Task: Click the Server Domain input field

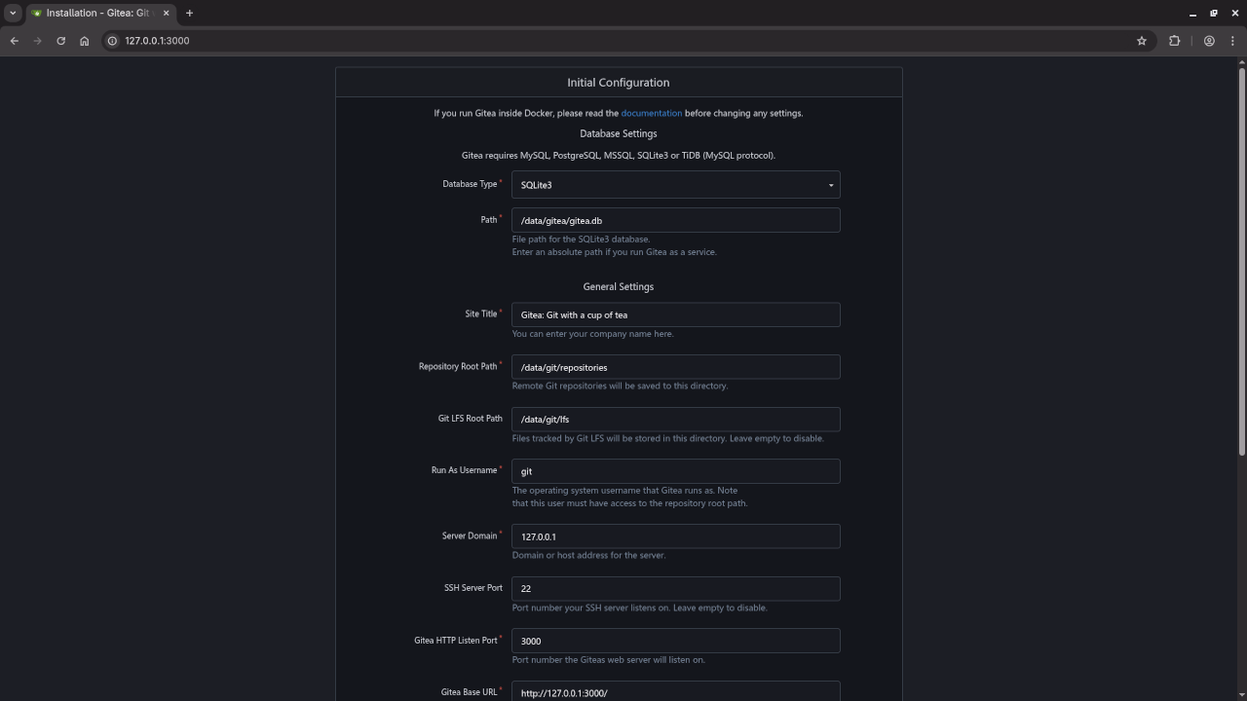Action: point(675,536)
